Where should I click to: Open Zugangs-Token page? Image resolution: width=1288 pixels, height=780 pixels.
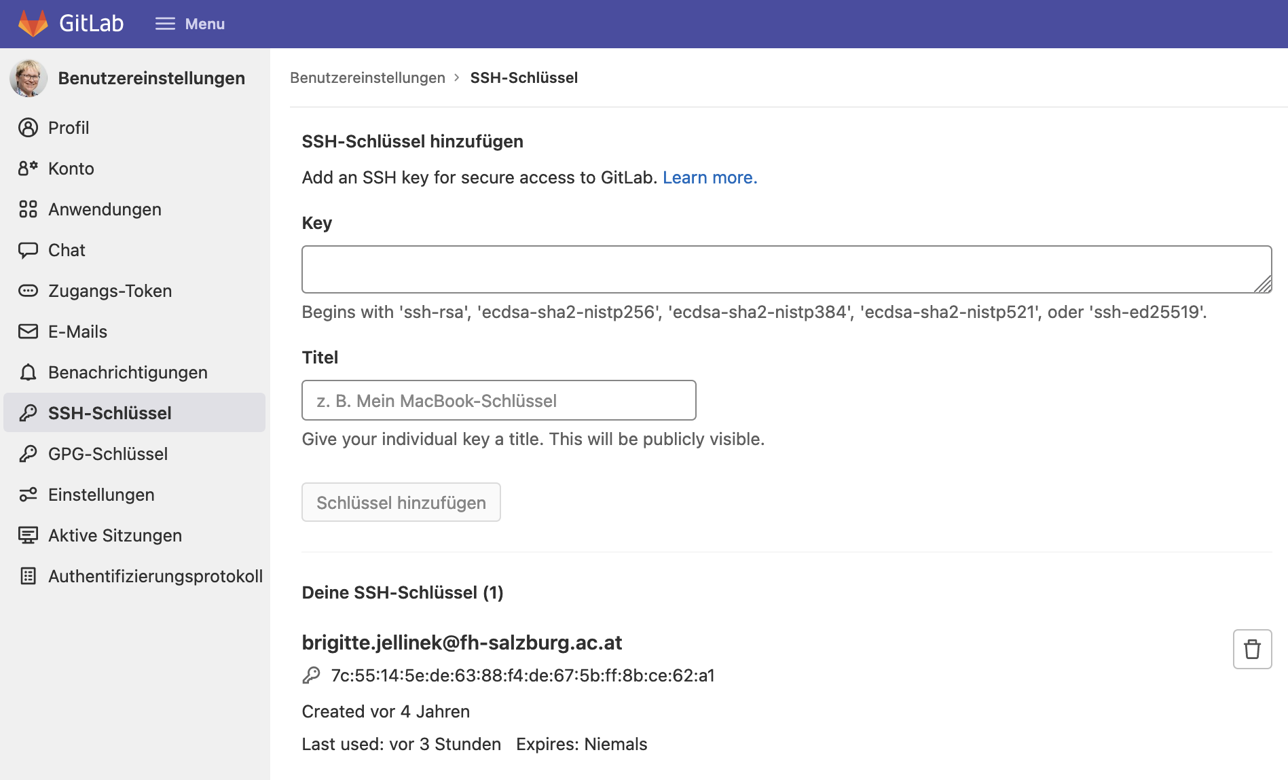tap(134, 291)
